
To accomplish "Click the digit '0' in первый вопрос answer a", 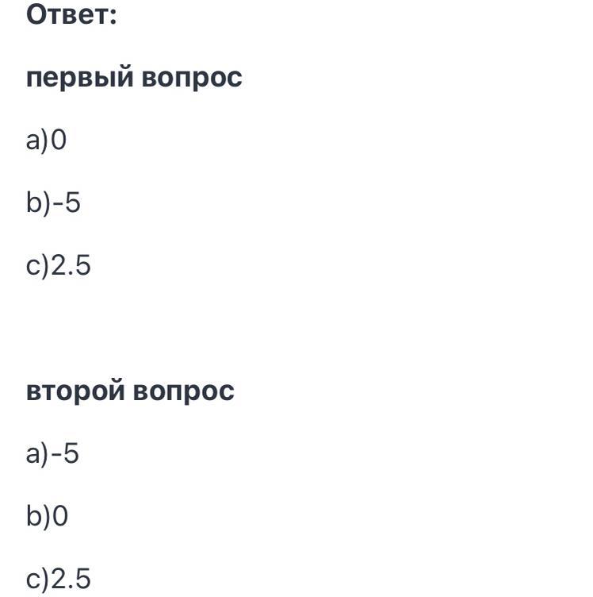I will 59,140.
